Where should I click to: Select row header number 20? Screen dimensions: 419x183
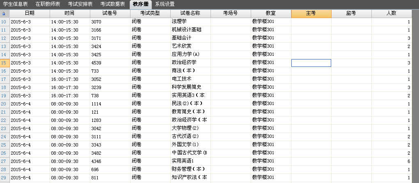pos(5,104)
